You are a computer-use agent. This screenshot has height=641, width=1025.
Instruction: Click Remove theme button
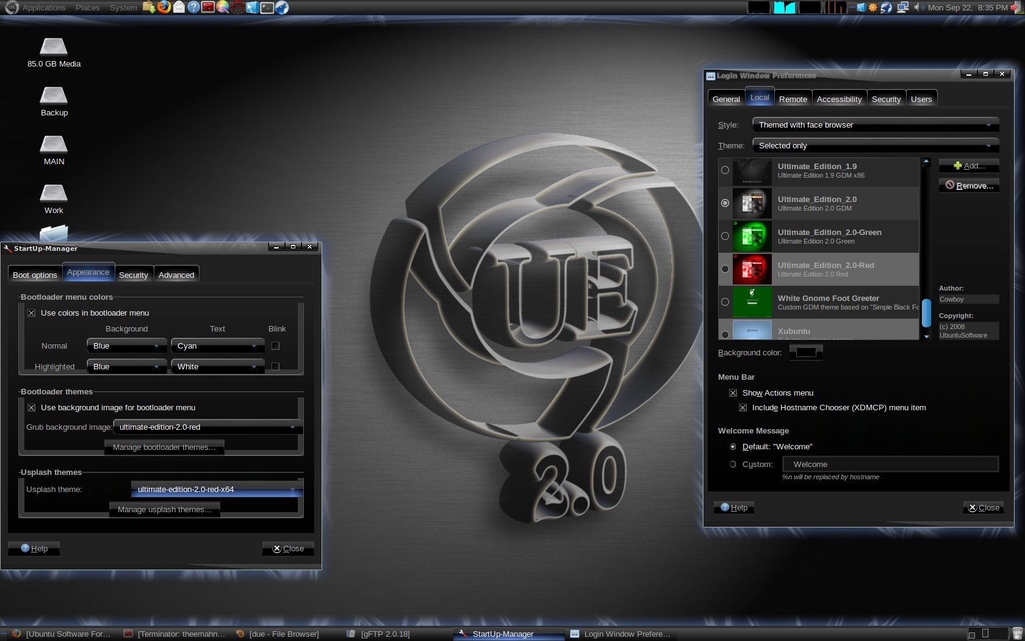click(x=969, y=186)
